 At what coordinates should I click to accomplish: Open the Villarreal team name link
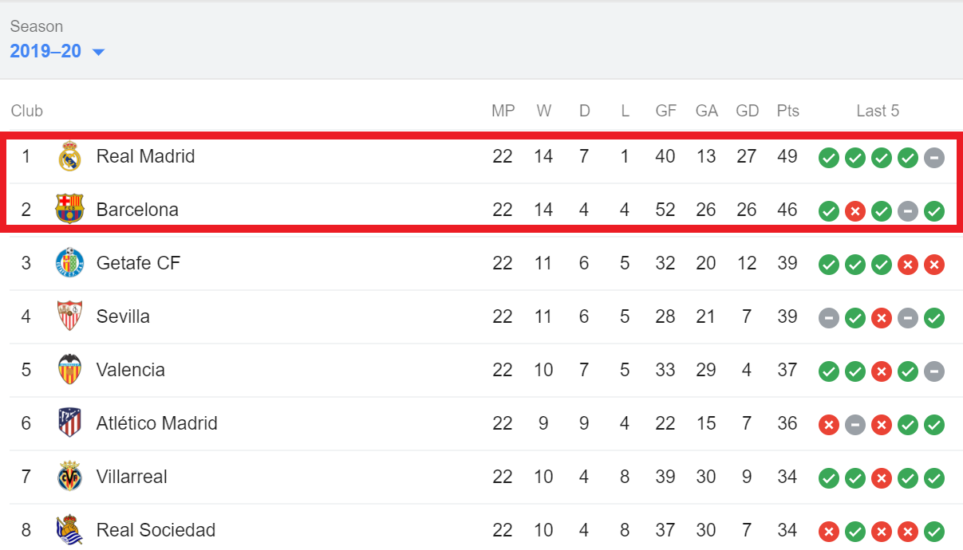(x=132, y=477)
